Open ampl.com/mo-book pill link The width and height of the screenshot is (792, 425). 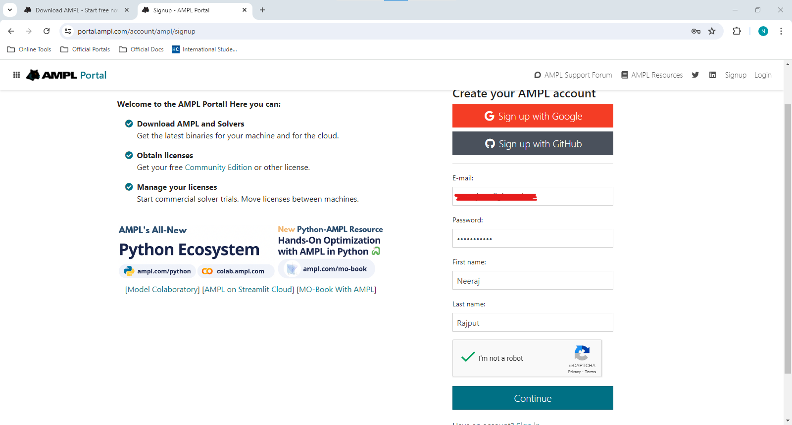[327, 269]
